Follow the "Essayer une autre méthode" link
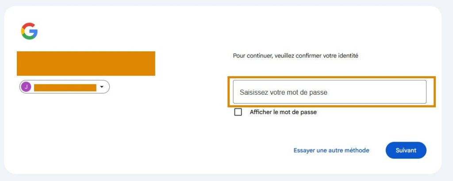Screen dimensions: 453x181 coord(331,150)
